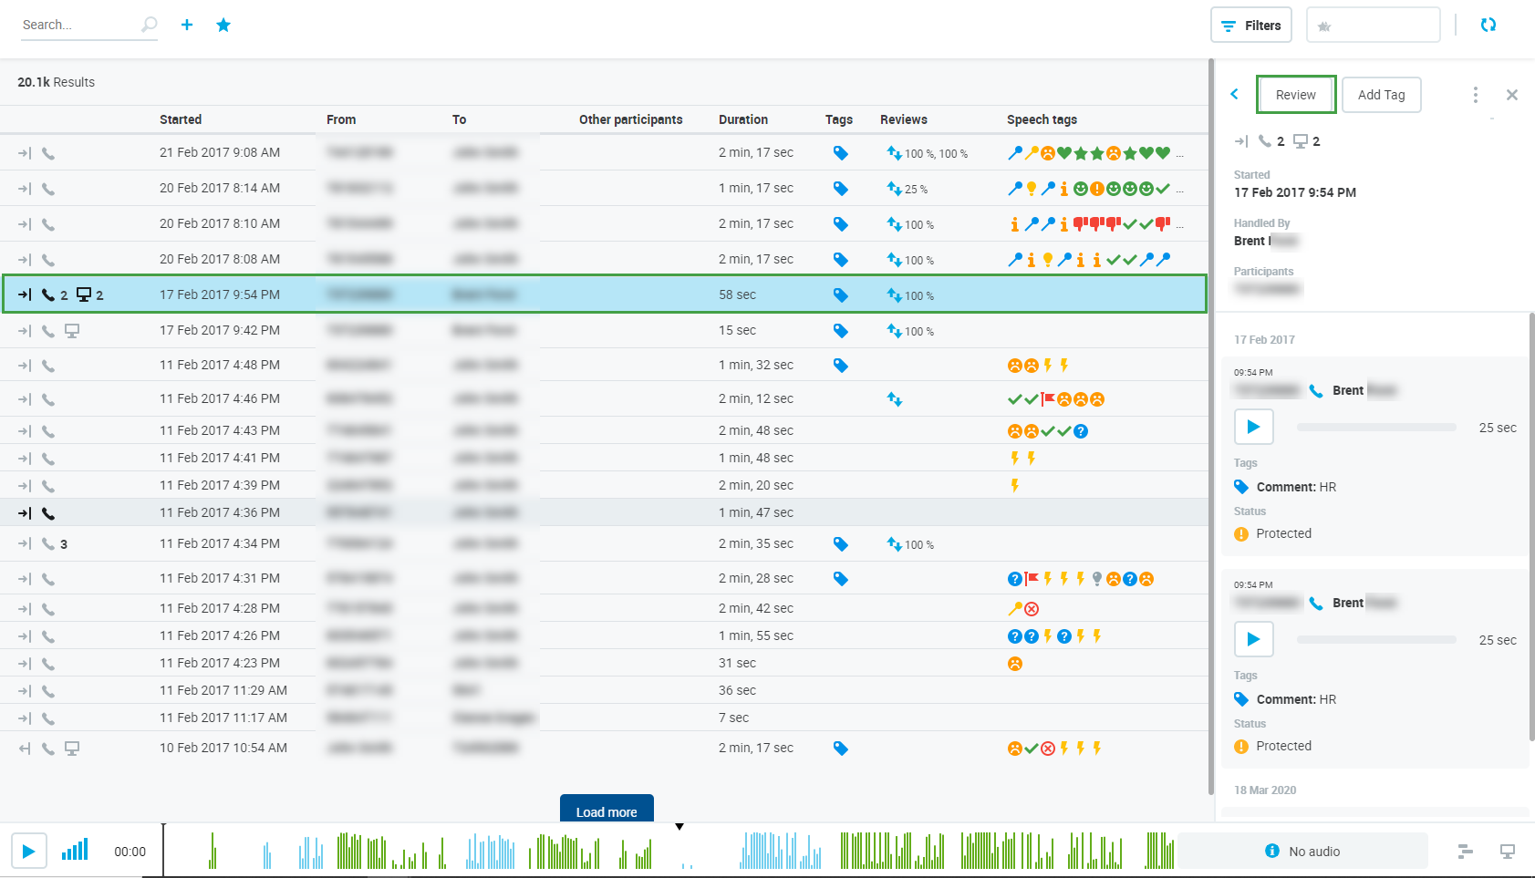This screenshot has height=878, width=1535.
Task: Click the magnifier search icon
Action: (x=149, y=25)
